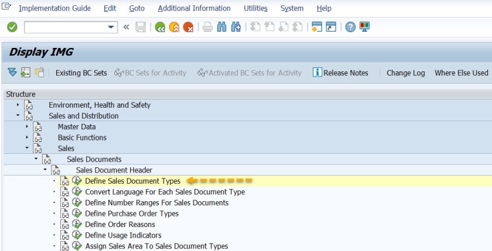492x251 pixels.
Task: Click the Expand All double-arrow icon
Action: (12, 73)
